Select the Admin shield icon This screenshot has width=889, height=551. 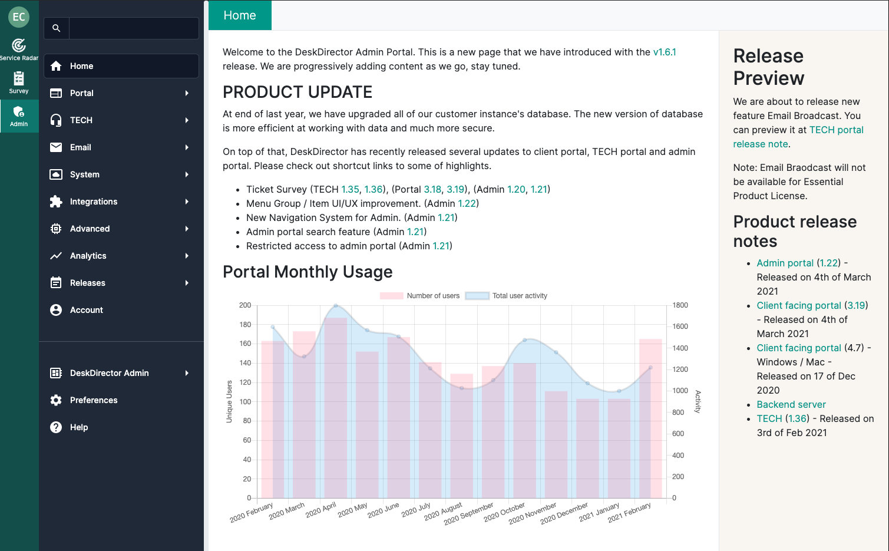19,111
